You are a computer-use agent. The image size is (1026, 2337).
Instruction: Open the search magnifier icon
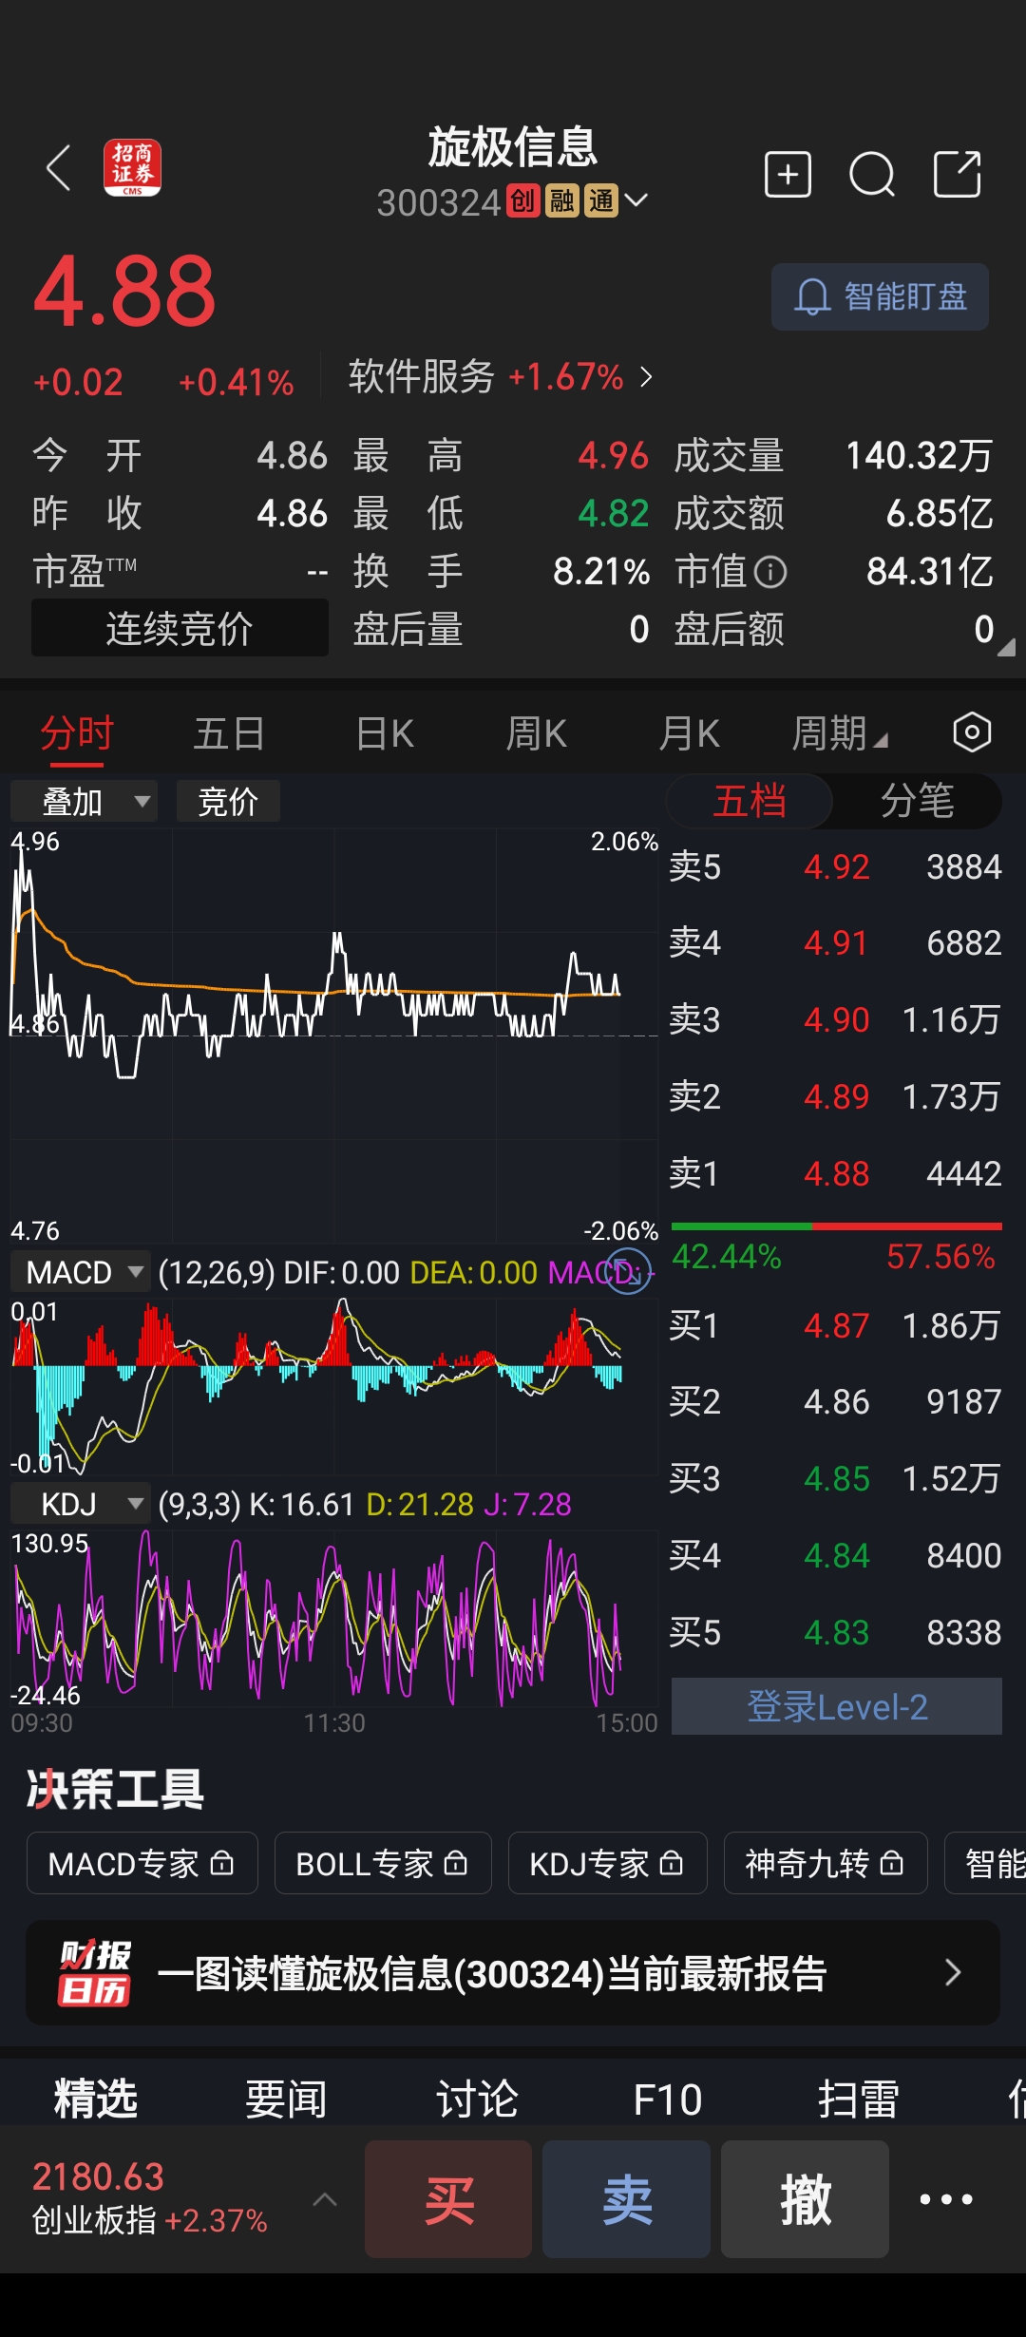click(x=872, y=175)
